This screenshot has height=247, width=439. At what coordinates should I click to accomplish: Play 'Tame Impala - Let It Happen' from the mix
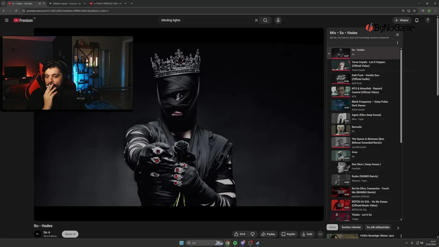click(364, 66)
